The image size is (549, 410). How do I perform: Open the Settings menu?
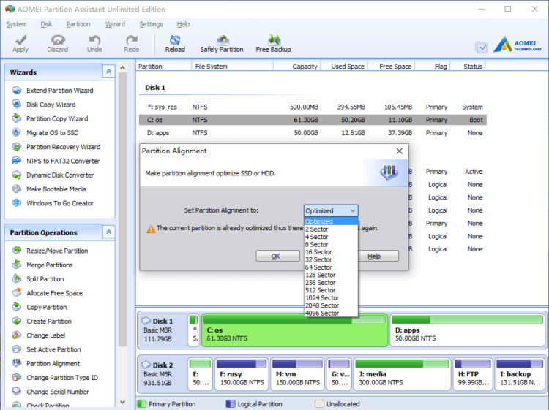click(151, 24)
